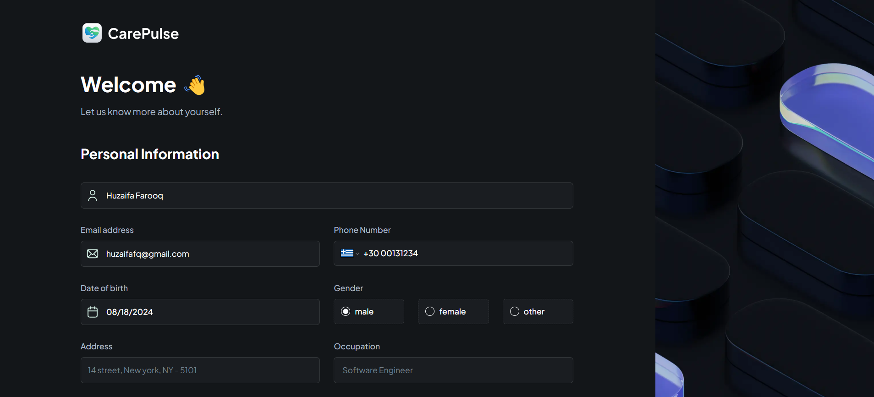Click the Gender label
Screen dimensions: 874x397
pos(348,288)
